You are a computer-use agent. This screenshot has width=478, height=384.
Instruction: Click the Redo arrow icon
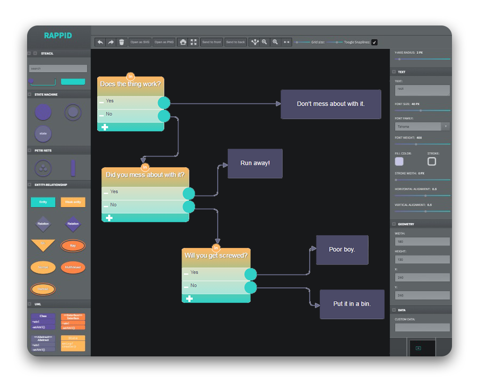coord(110,42)
